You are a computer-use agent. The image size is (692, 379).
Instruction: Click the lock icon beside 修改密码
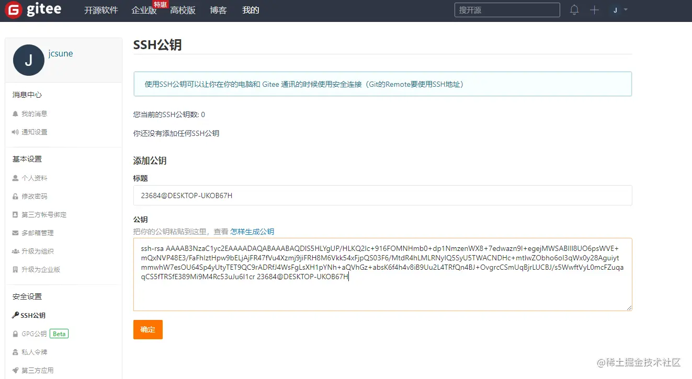point(15,196)
